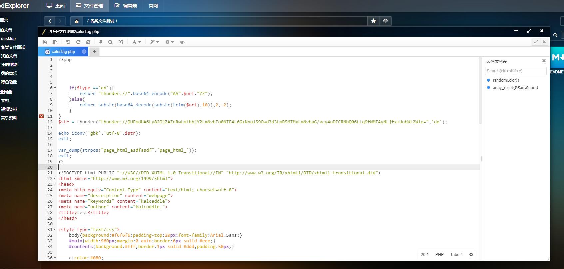
Task: Click the redo arrow icon
Action: pyautogui.click(x=78, y=42)
